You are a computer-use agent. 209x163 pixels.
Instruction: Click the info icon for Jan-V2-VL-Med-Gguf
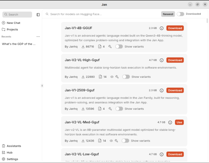[x=170, y=122]
